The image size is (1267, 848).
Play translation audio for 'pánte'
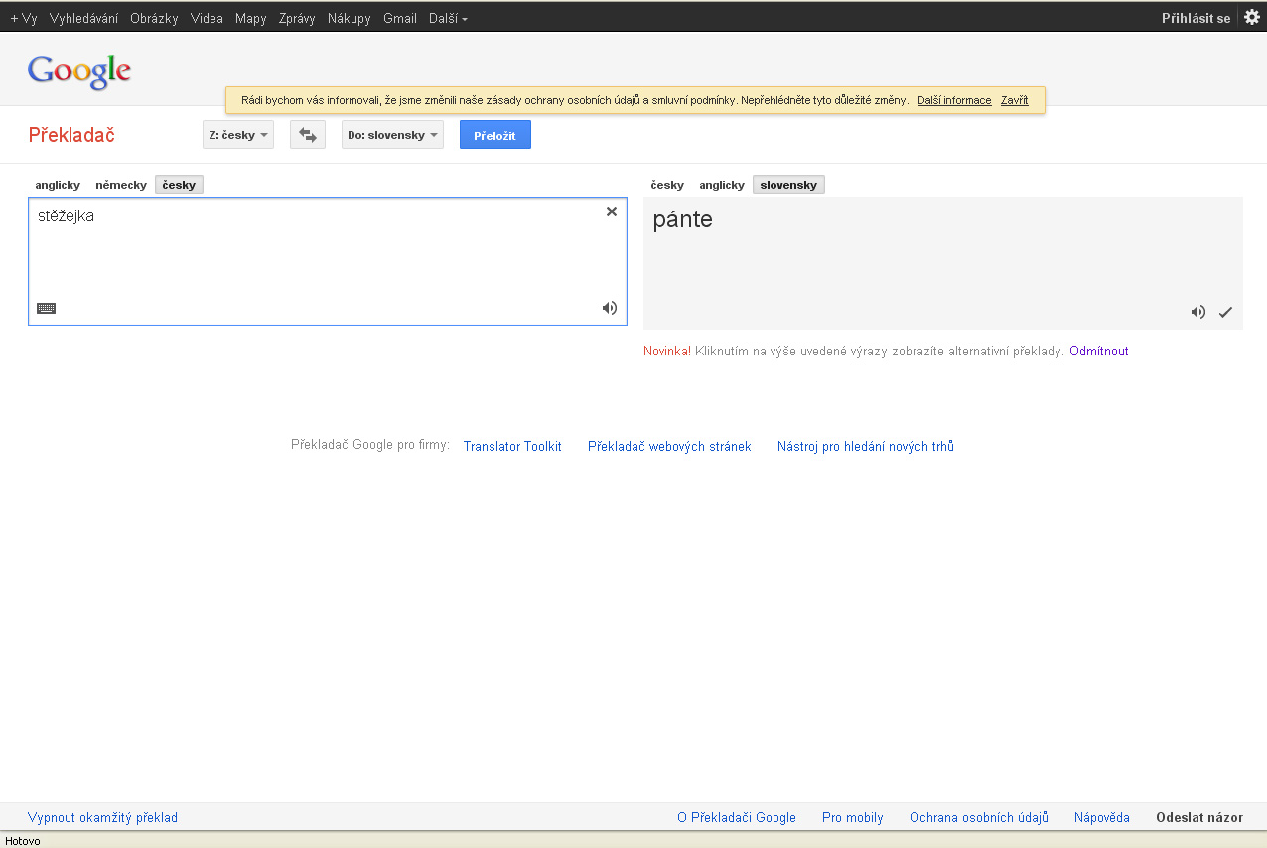[1198, 312]
